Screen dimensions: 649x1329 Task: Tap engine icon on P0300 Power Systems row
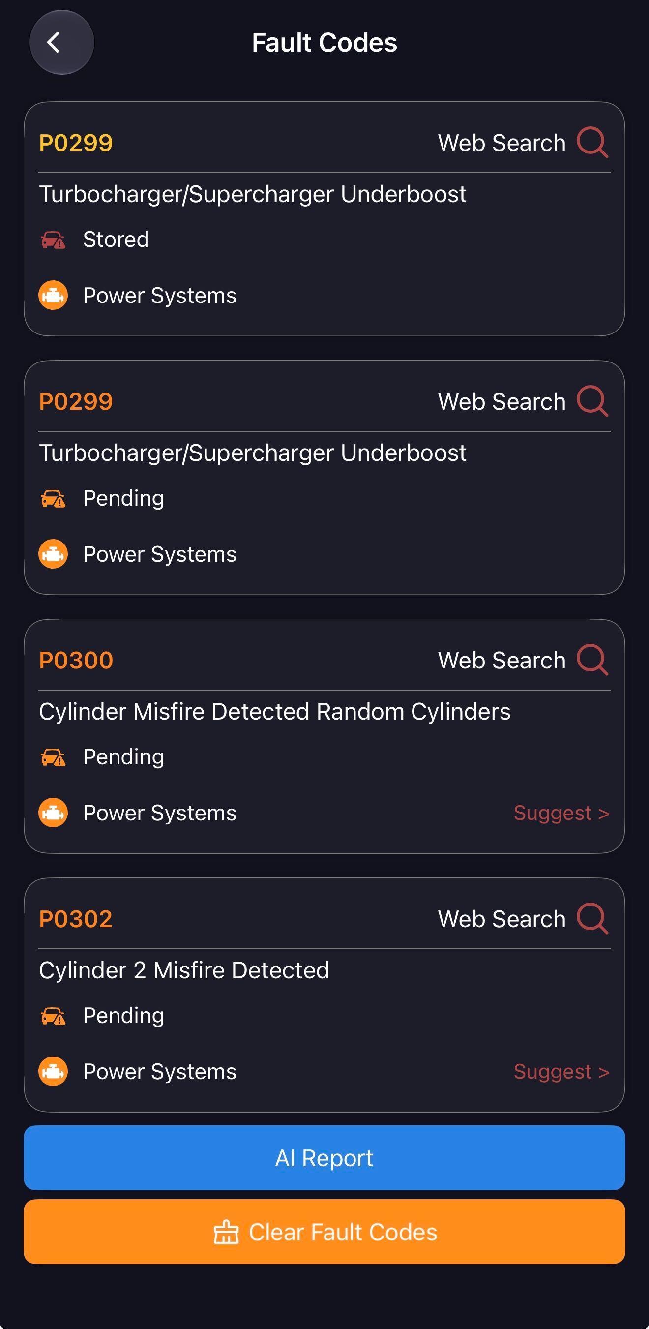tap(53, 813)
